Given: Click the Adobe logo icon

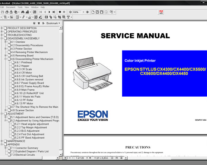Looking at the screenshot, I should click(161, 12).
